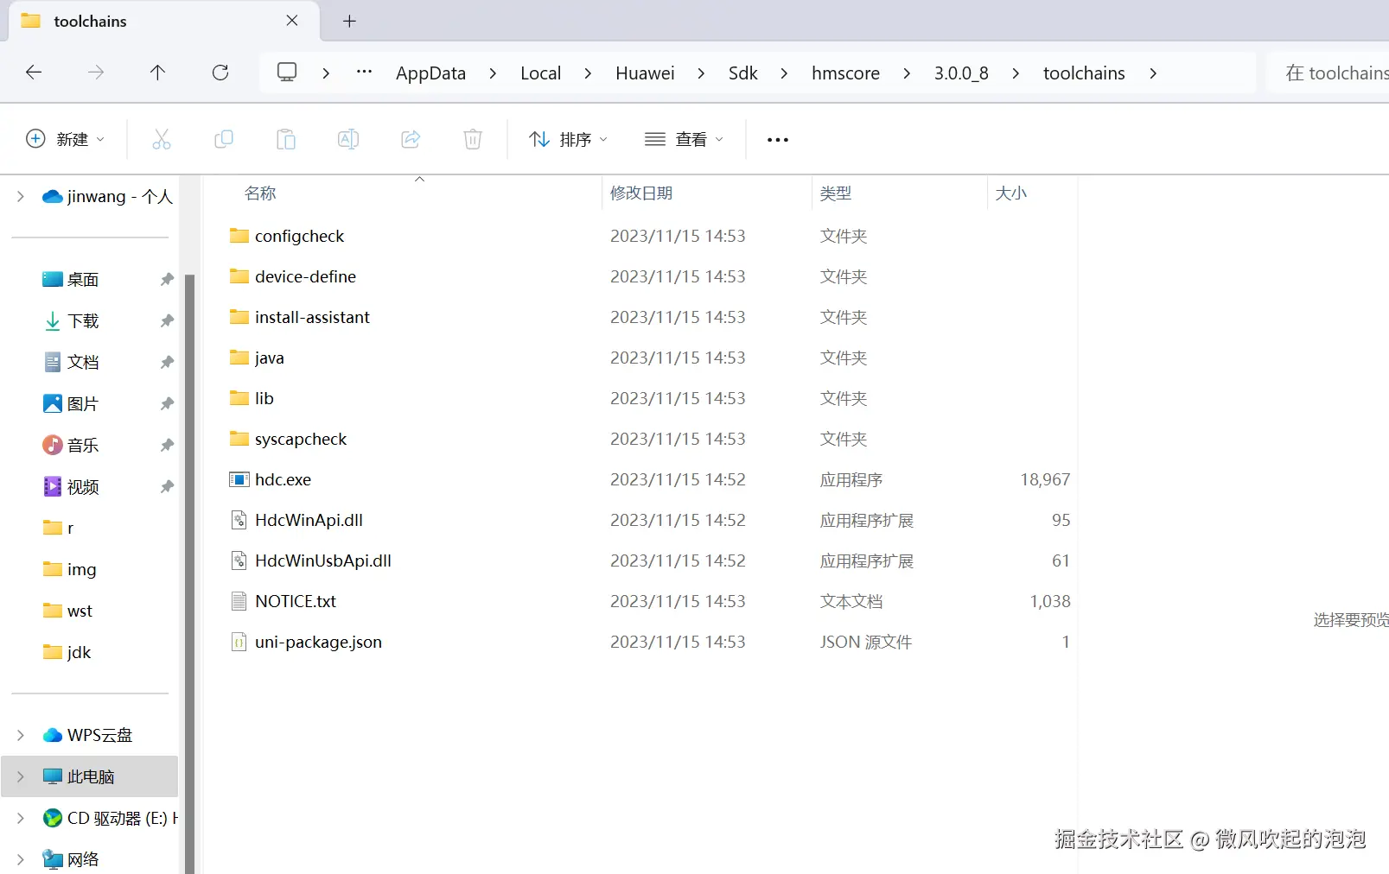Click the This PC monitor icon in address bar
This screenshot has width=1389, height=874.
287,72
